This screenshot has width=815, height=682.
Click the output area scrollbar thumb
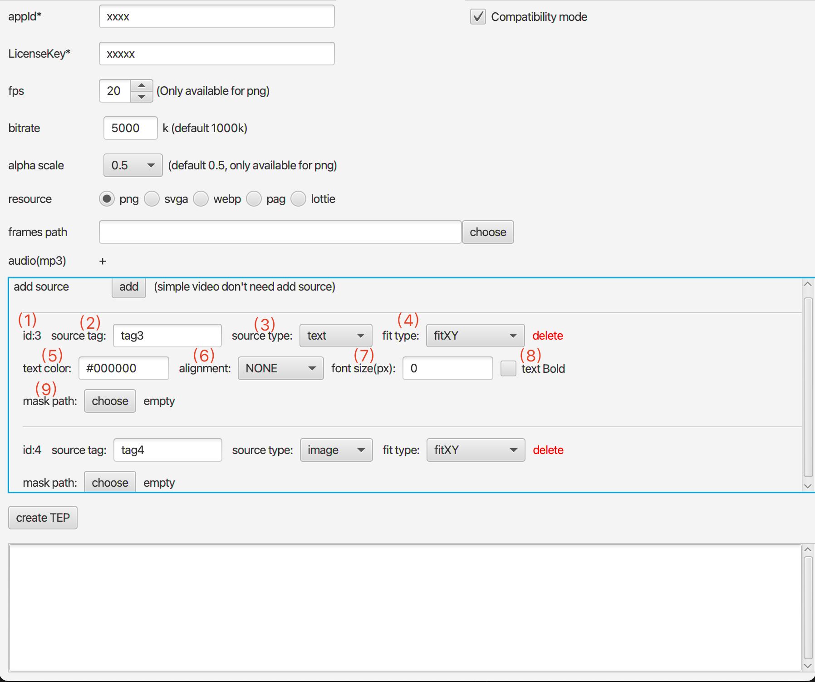coord(808,608)
